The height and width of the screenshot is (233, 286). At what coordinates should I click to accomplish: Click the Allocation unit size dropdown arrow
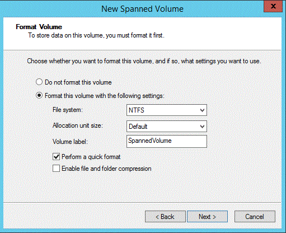click(202, 127)
